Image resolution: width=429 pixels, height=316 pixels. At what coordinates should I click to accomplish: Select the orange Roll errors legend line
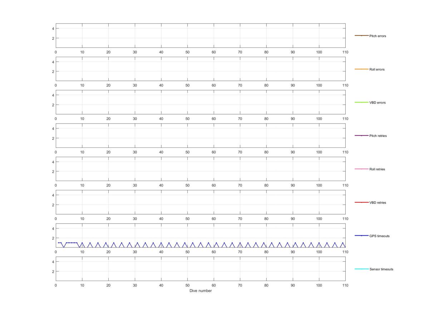tap(361, 69)
